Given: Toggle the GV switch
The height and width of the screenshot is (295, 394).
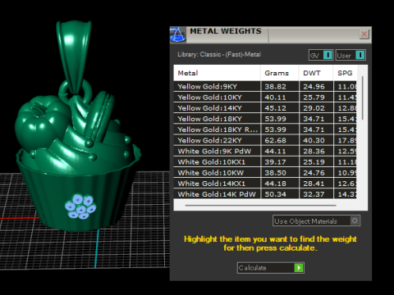Looking at the screenshot, I should click(321, 55).
